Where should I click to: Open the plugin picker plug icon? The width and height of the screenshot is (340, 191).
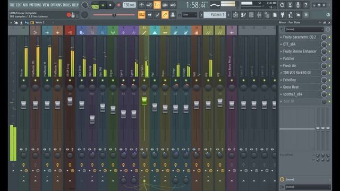(283, 15)
